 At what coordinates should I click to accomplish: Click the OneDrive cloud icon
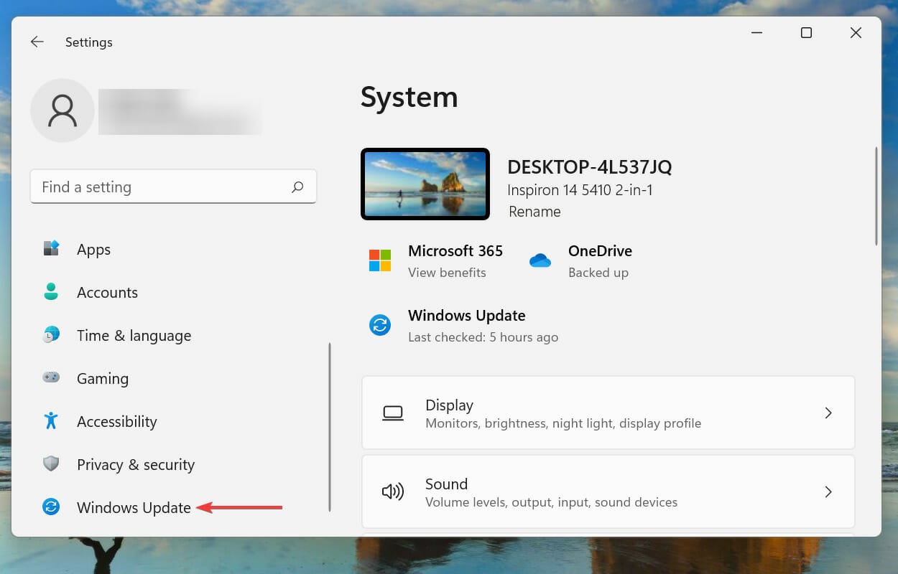coord(540,260)
